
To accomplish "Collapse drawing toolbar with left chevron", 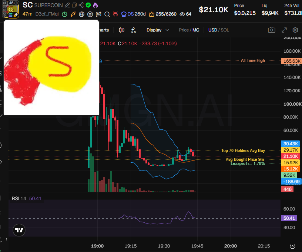I will click(x=6, y=239).
